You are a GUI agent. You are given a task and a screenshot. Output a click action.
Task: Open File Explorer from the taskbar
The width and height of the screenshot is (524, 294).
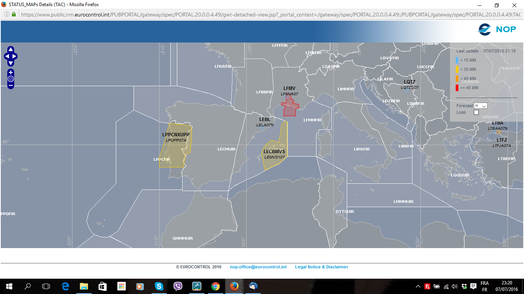click(84, 286)
